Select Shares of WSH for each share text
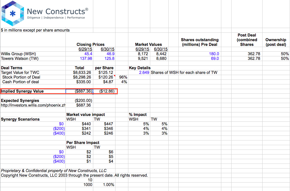290x191 pixels. (184, 72)
